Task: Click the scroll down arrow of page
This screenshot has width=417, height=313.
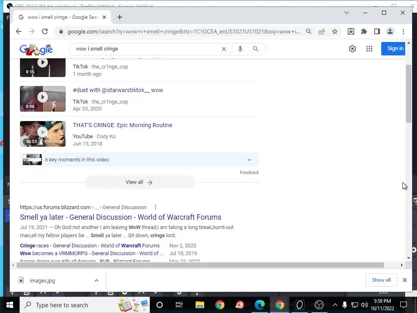Action: [x=408, y=258]
